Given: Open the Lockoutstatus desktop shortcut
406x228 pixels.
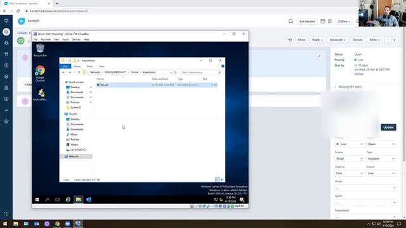Looking at the screenshot, I should [x=40, y=94].
